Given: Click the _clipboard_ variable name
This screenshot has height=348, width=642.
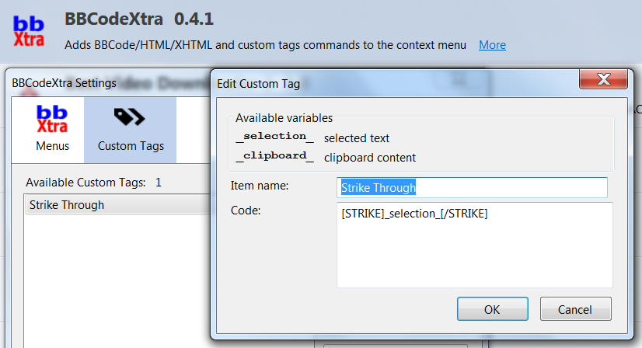Looking at the screenshot, I should 275,157.
